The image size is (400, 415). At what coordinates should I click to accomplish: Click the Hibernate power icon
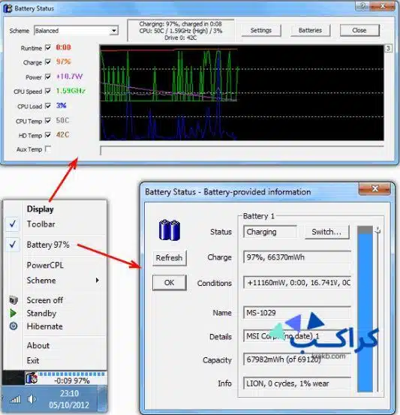[x=14, y=326]
